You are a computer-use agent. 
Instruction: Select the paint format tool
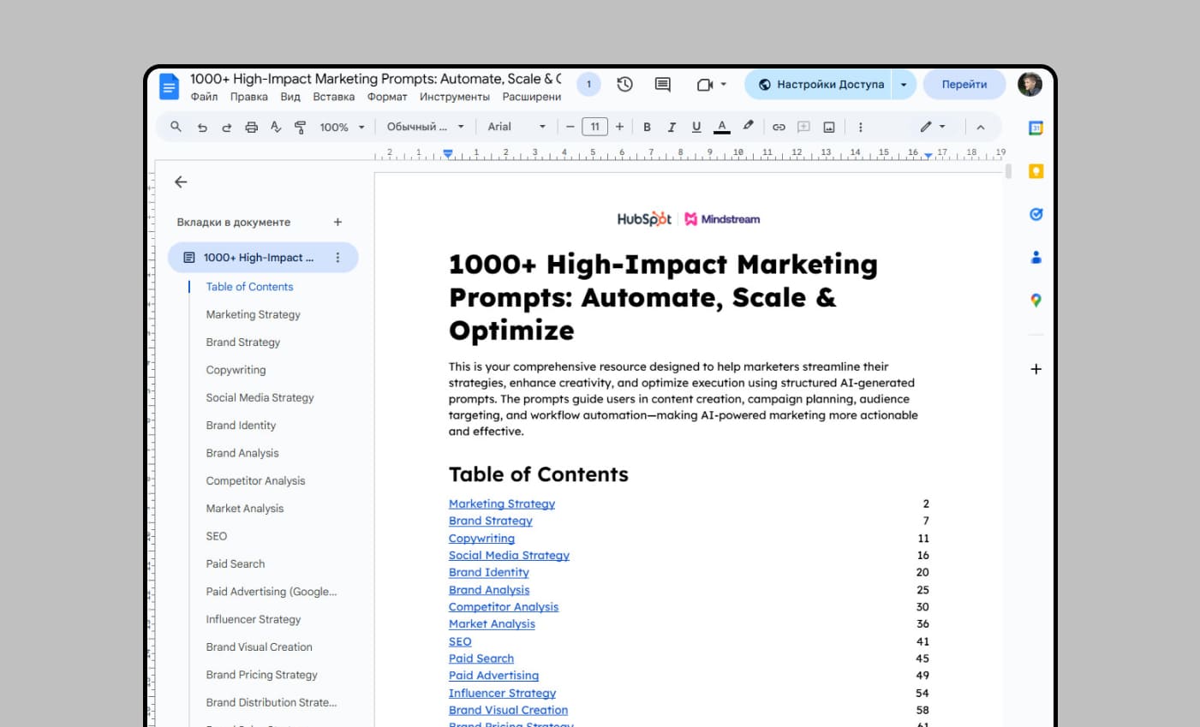299,126
